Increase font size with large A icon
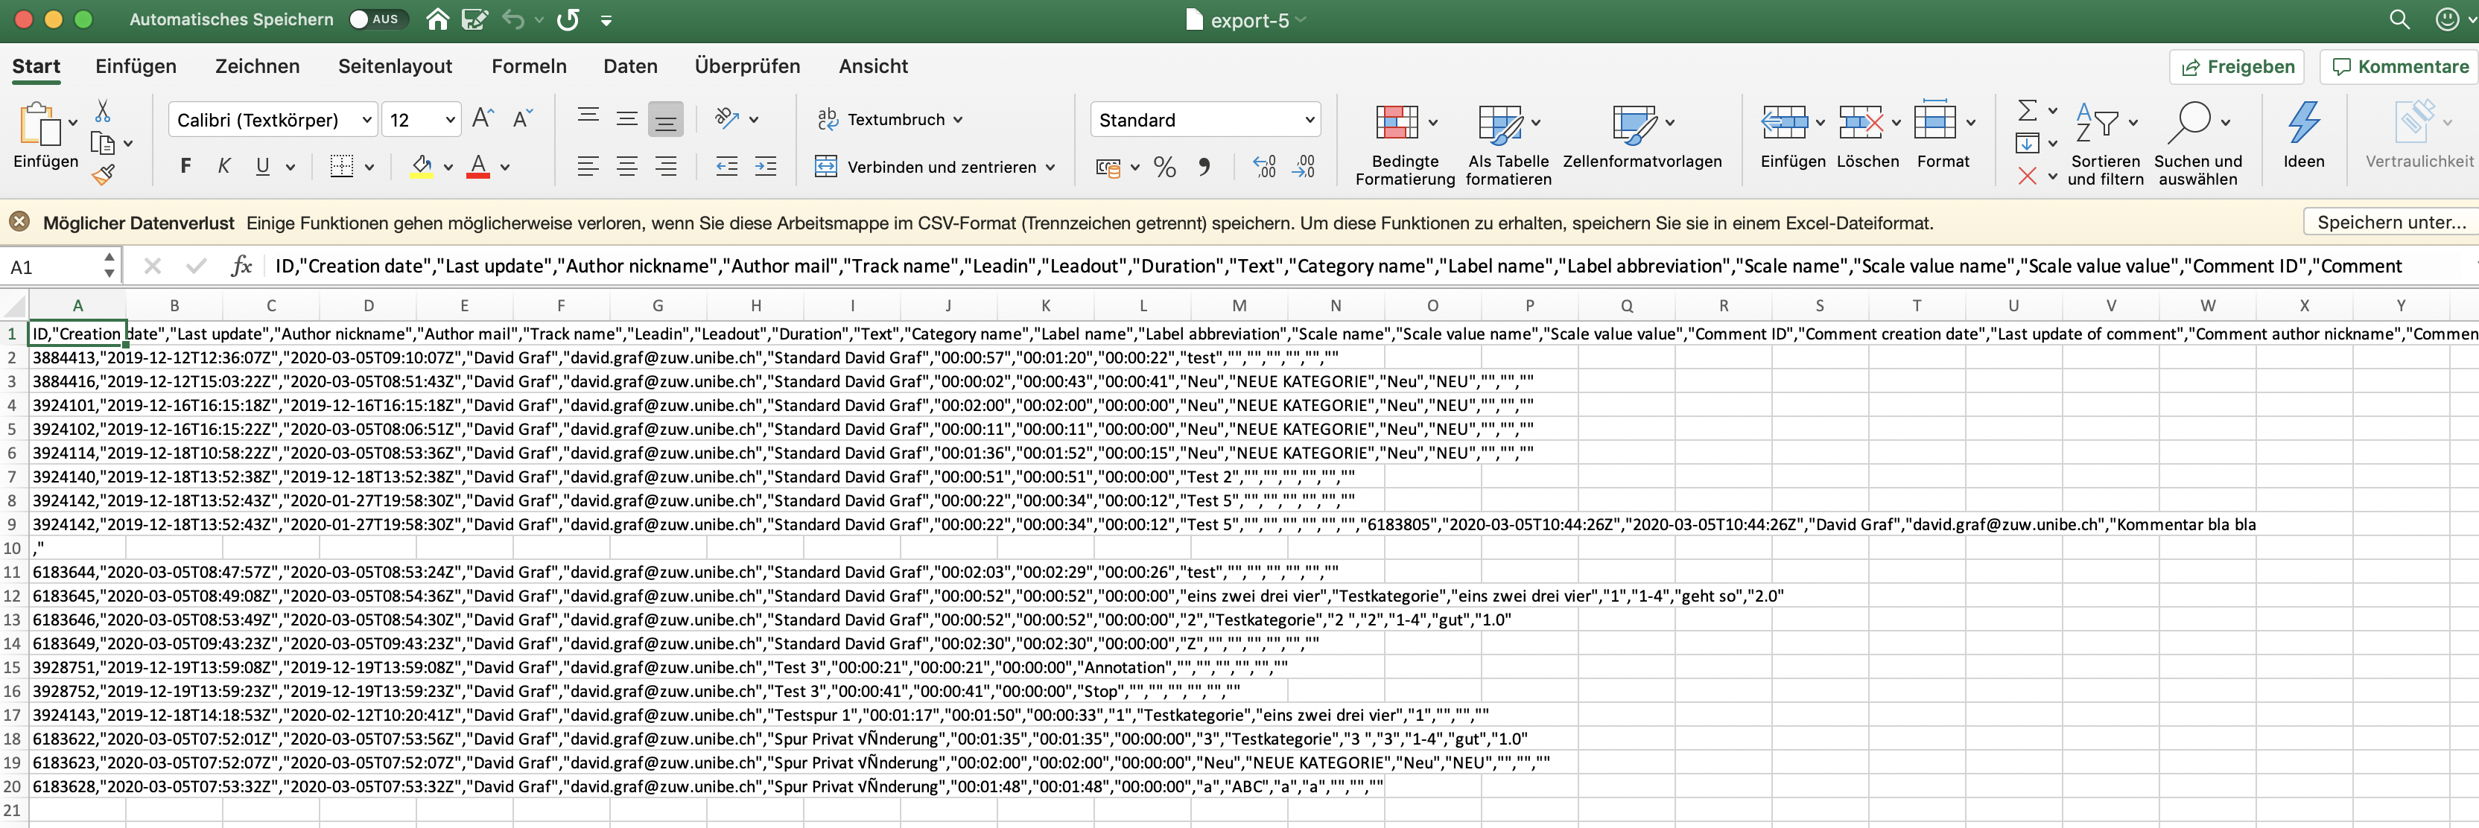Image resolution: width=2479 pixels, height=828 pixels. tap(483, 118)
